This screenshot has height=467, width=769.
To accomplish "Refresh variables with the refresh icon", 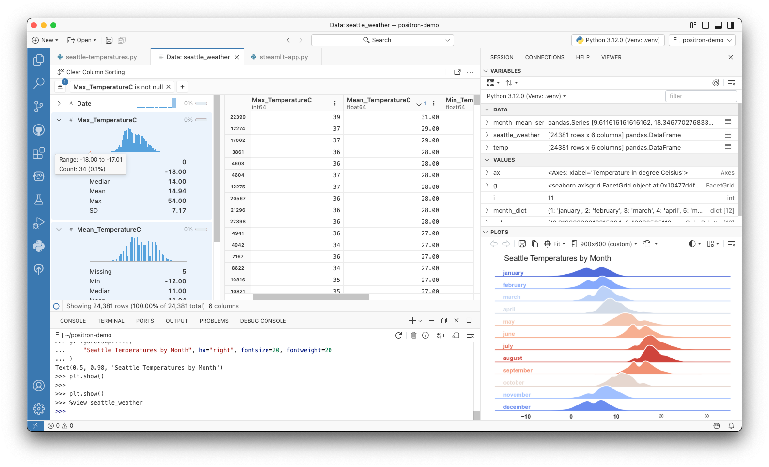I will pyautogui.click(x=716, y=83).
